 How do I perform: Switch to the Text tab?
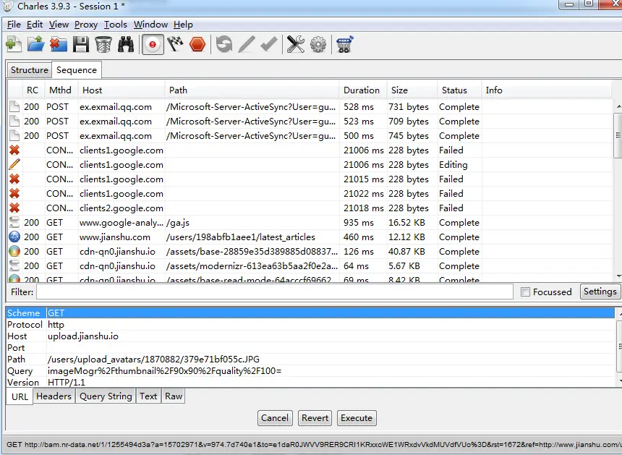click(148, 396)
